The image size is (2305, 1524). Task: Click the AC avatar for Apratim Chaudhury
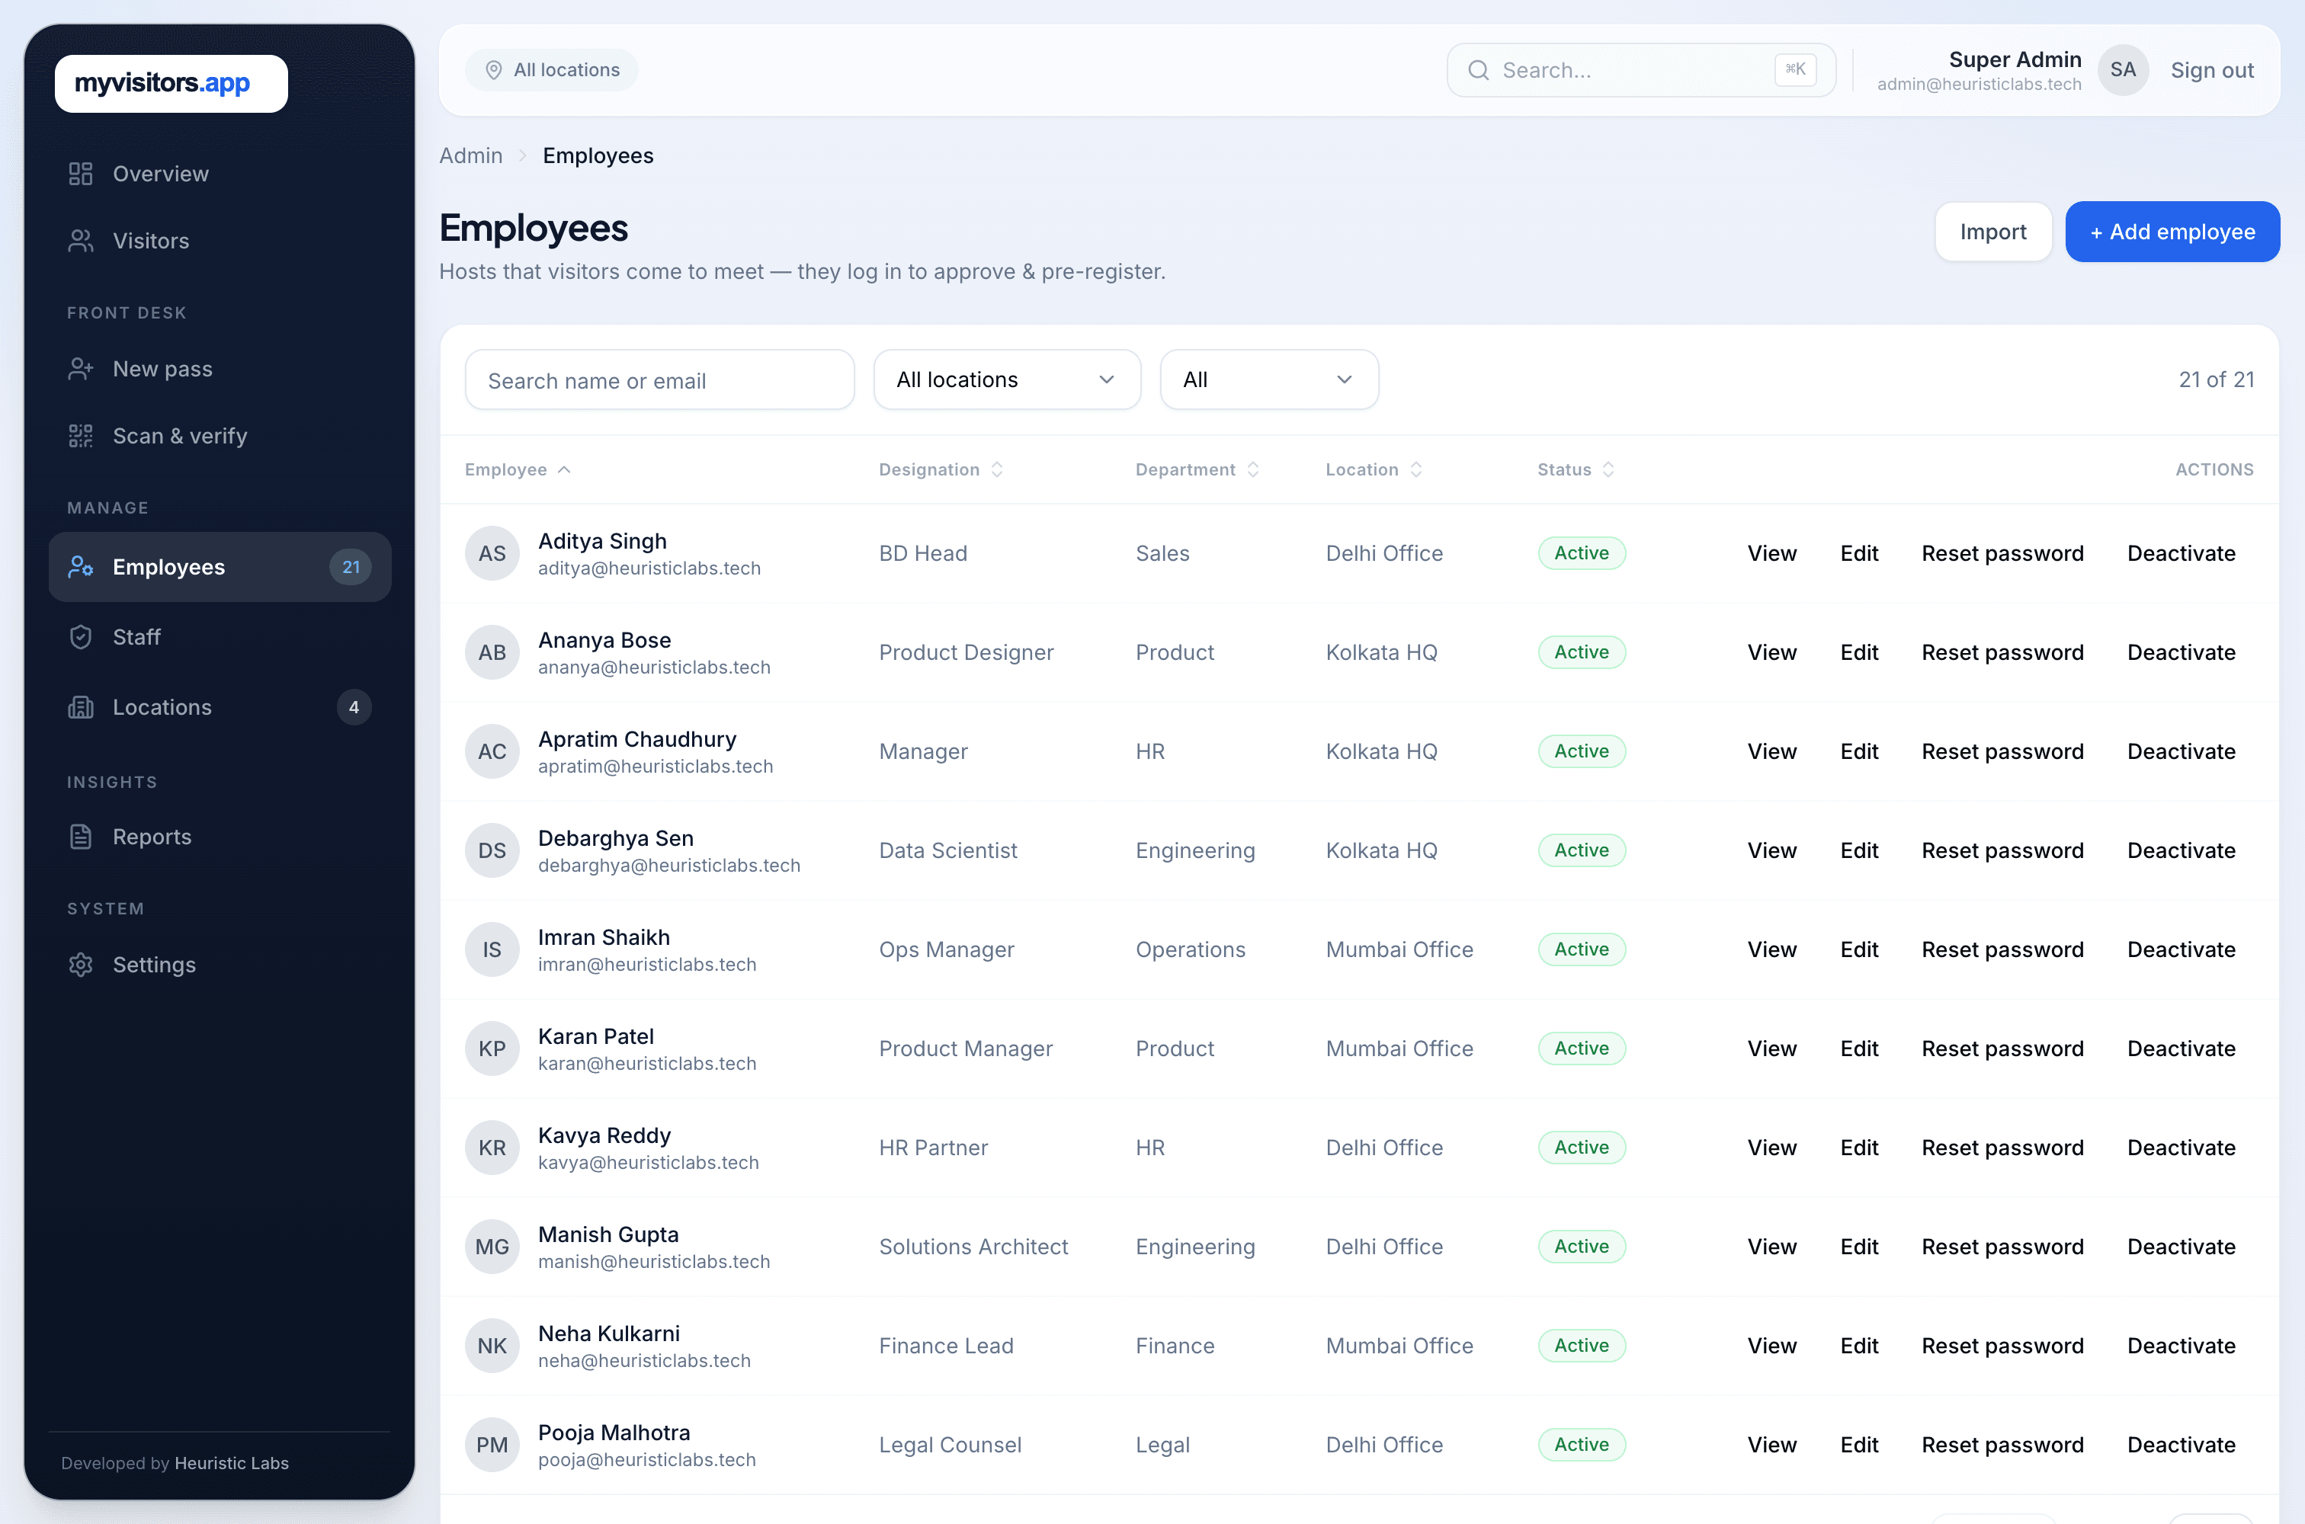[x=492, y=751]
